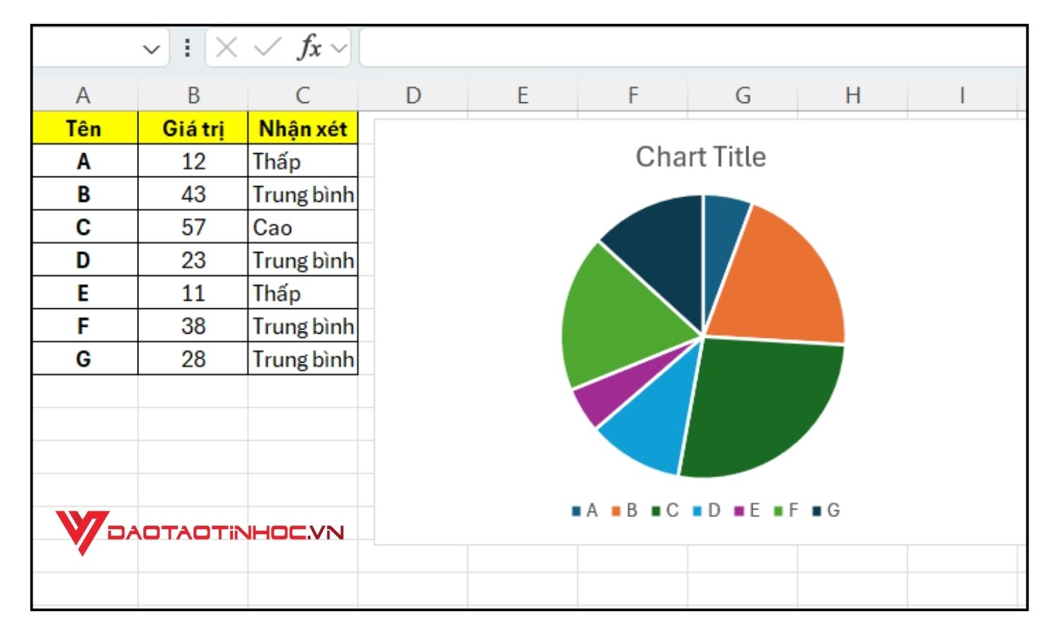Select the Chart Title text on the chart
This screenshot has height=635, width=1059.
pos(701,157)
